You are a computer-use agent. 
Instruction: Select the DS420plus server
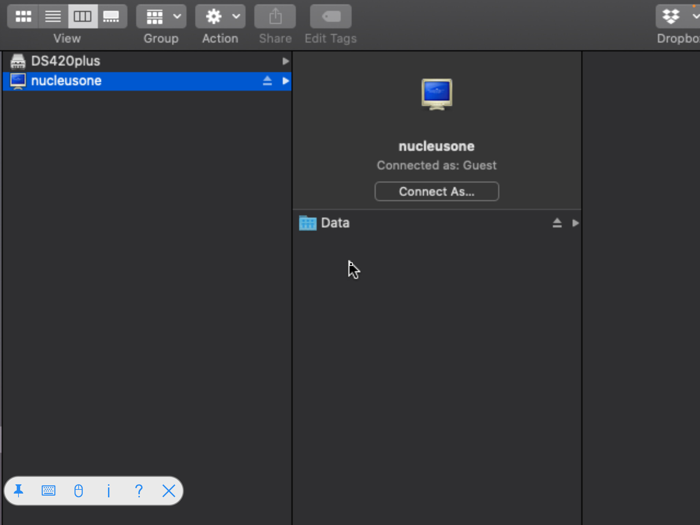66,61
